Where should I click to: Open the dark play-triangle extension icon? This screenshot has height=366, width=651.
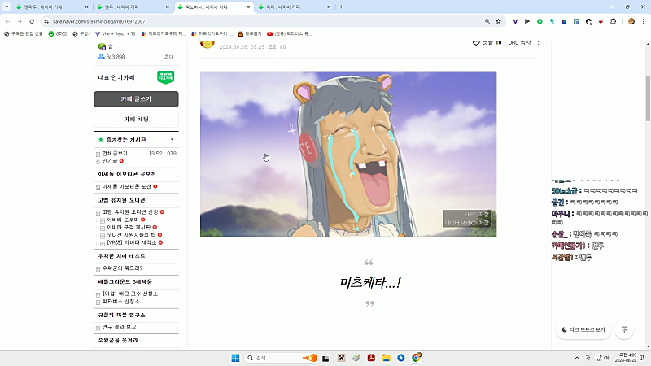(x=527, y=21)
